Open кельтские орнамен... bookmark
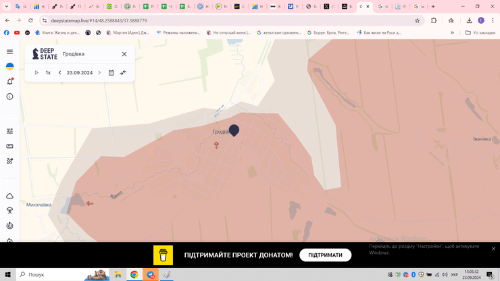 (278, 32)
